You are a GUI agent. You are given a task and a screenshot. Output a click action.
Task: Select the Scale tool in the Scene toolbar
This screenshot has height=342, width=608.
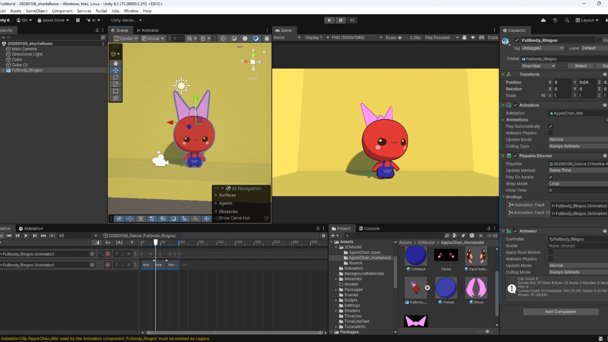pos(115,84)
